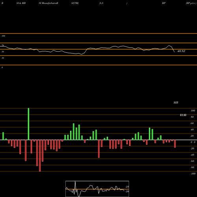The width and height of the screenshot is (197, 197).
Task: Click the '20' label on MR axis
Action: click(x=192, y=136)
